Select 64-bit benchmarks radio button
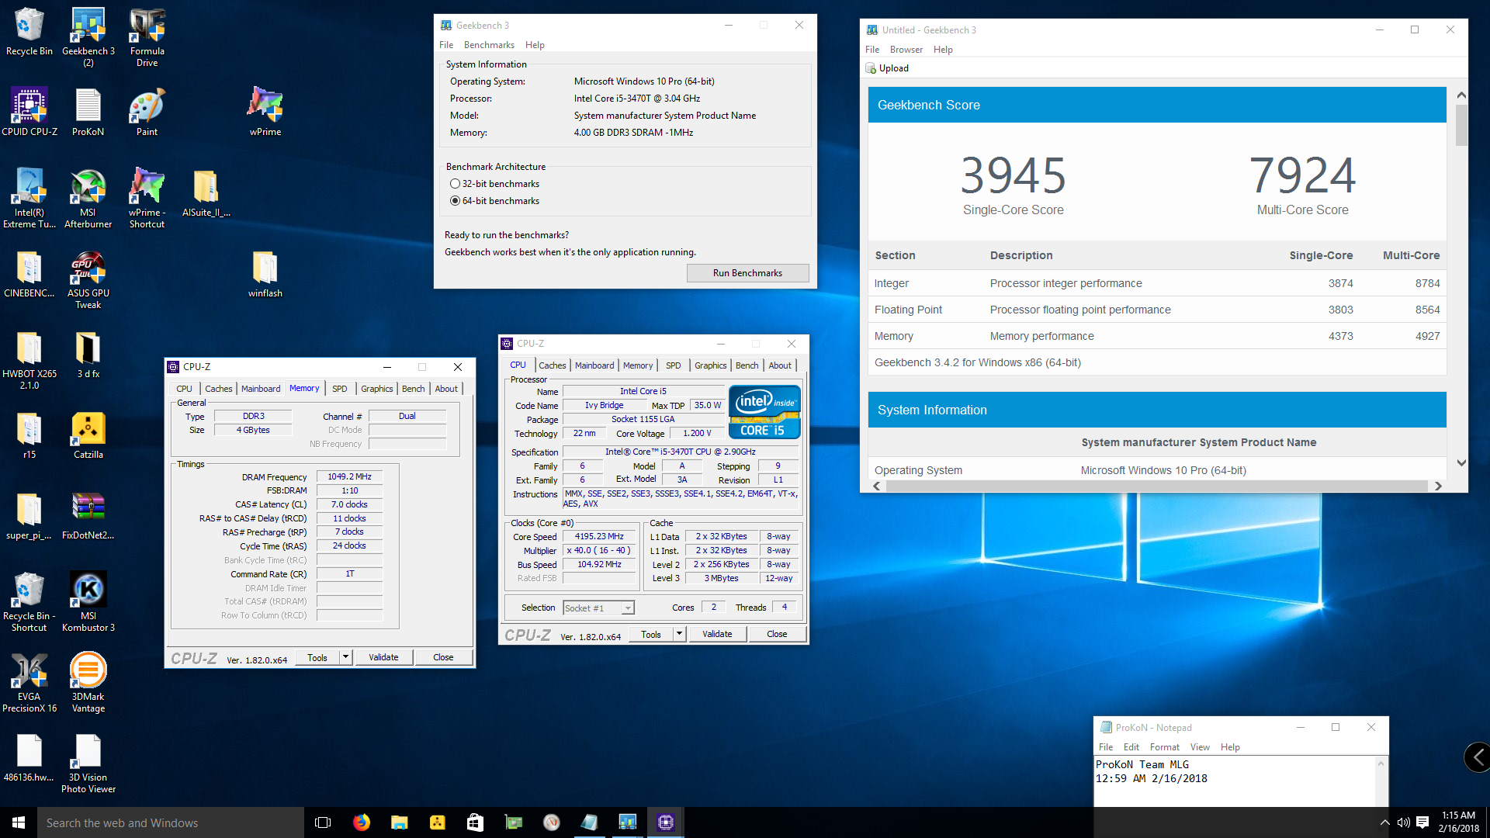Viewport: 1490px width, 838px height. pyautogui.click(x=455, y=201)
